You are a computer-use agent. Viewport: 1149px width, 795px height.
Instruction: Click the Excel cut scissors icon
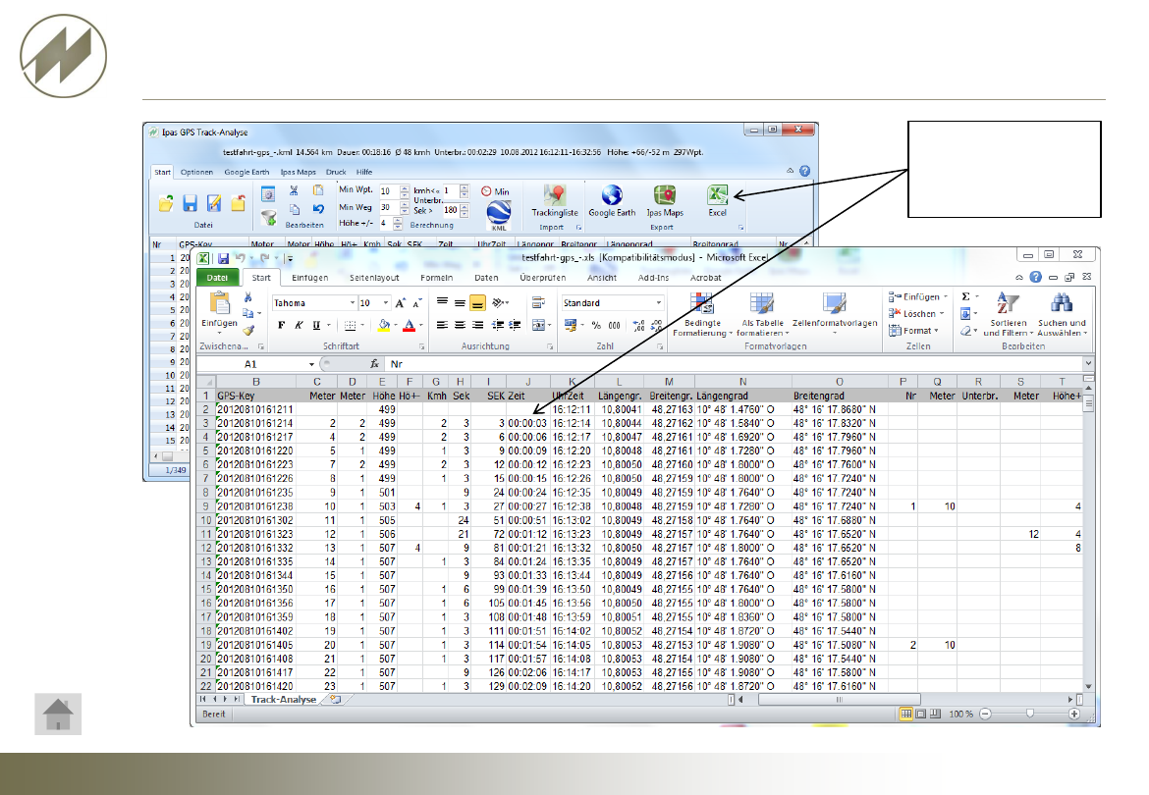click(x=247, y=297)
